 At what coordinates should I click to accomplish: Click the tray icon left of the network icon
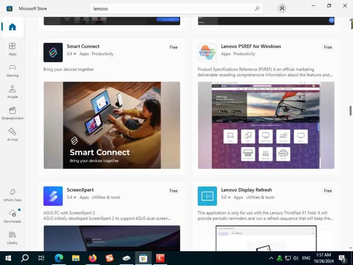point(280,258)
